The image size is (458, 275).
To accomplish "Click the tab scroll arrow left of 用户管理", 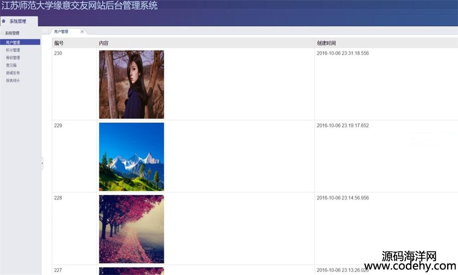I will point(45,31).
